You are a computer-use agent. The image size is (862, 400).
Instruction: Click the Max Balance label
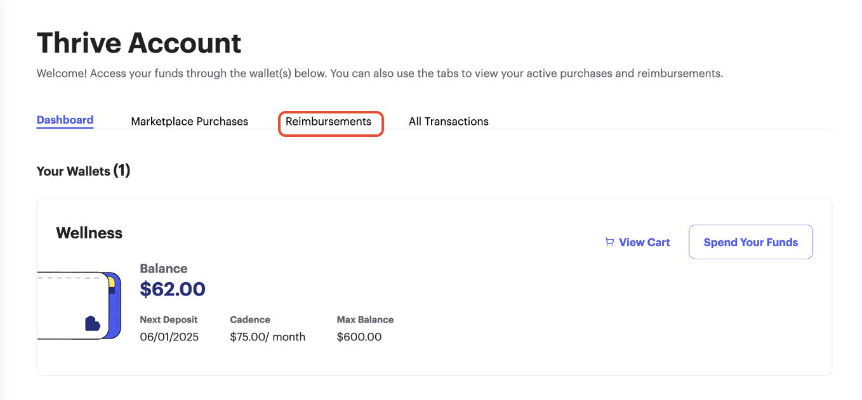point(365,319)
